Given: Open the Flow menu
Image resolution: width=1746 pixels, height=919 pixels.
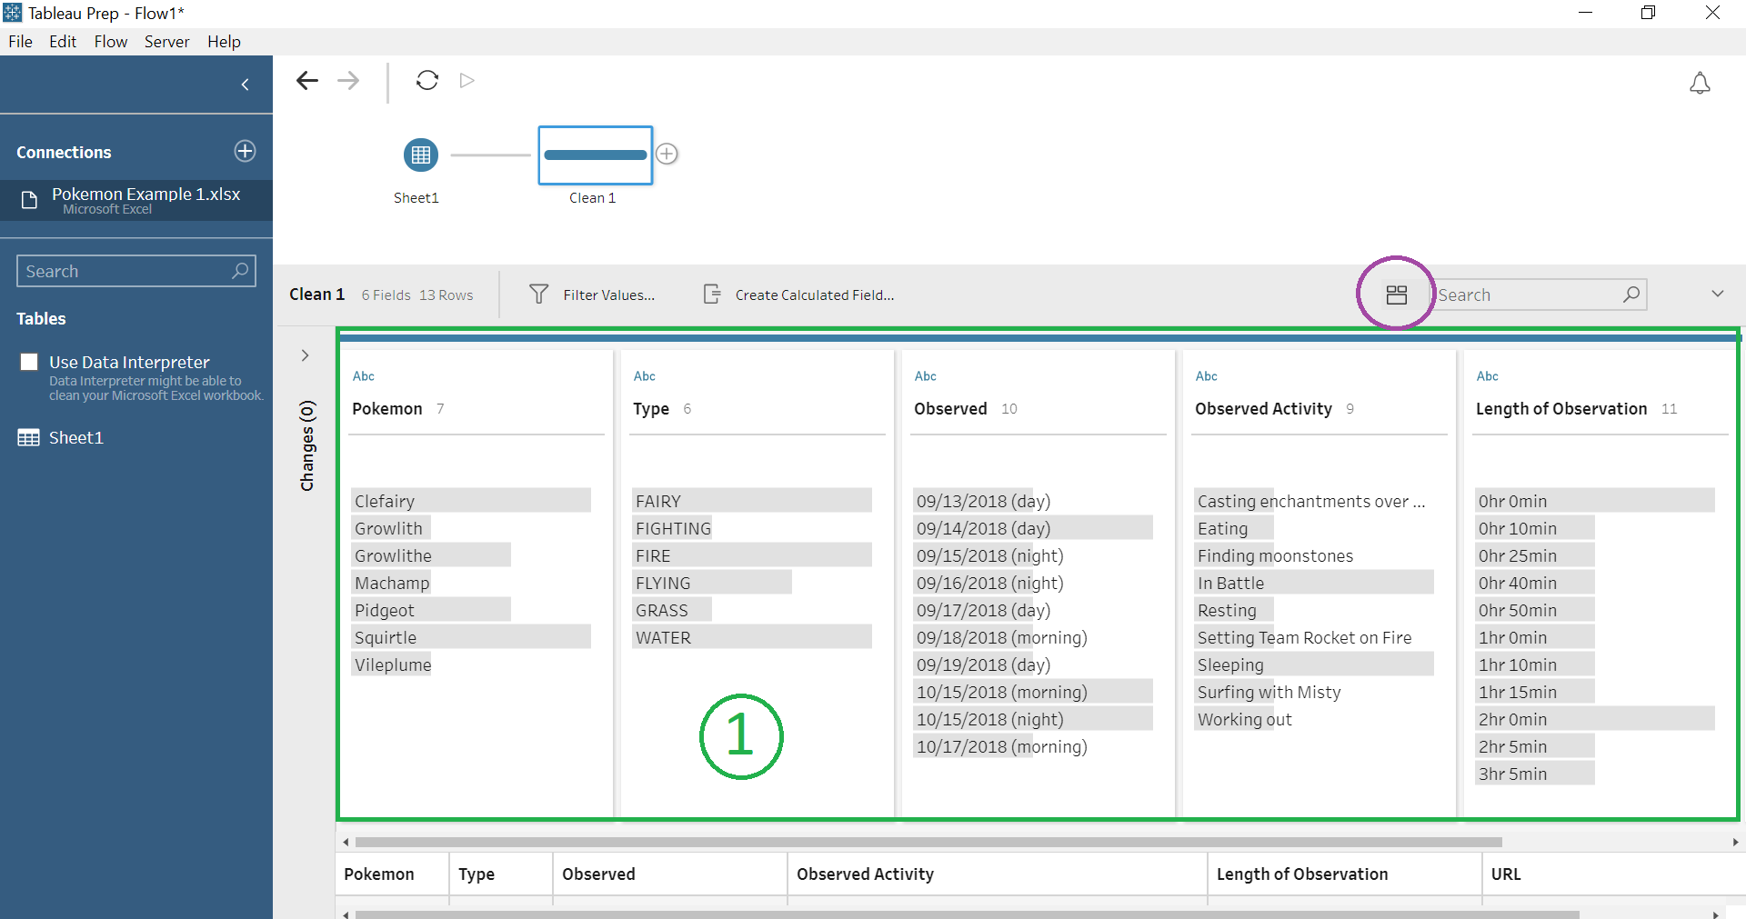Looking at the screenshot, I should 110,41.
